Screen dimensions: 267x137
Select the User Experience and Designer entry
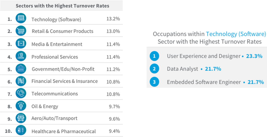tap(203, 56)
